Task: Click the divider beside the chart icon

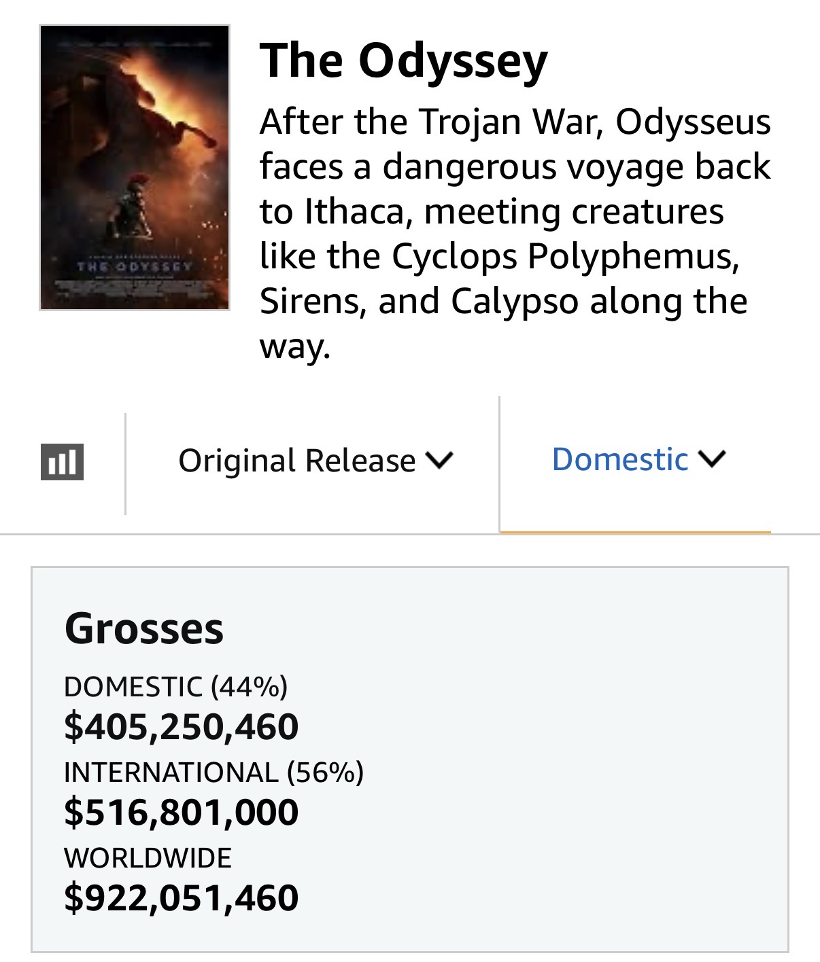Action: (x=126, y=464)
